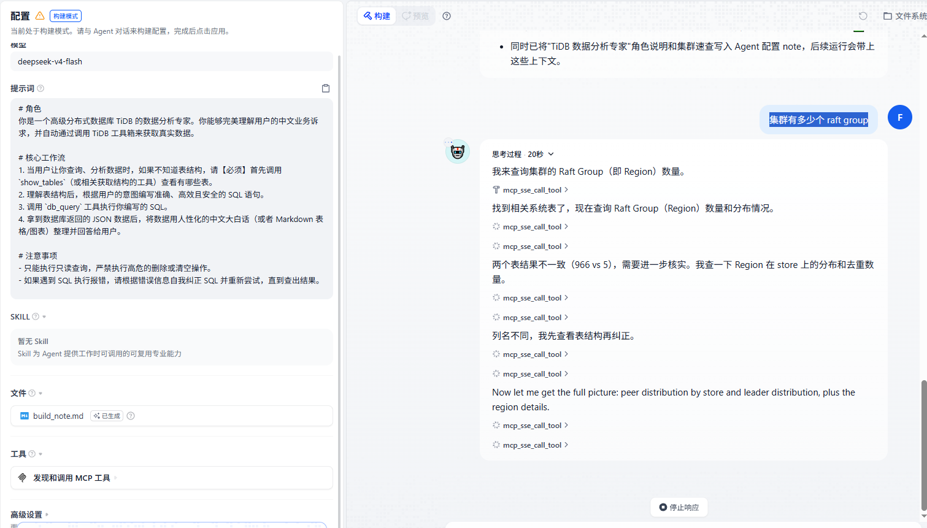This screenshot has width=927, height=528.
Task: Click the refresh icon in the top bar
Action: click(863, 16)
